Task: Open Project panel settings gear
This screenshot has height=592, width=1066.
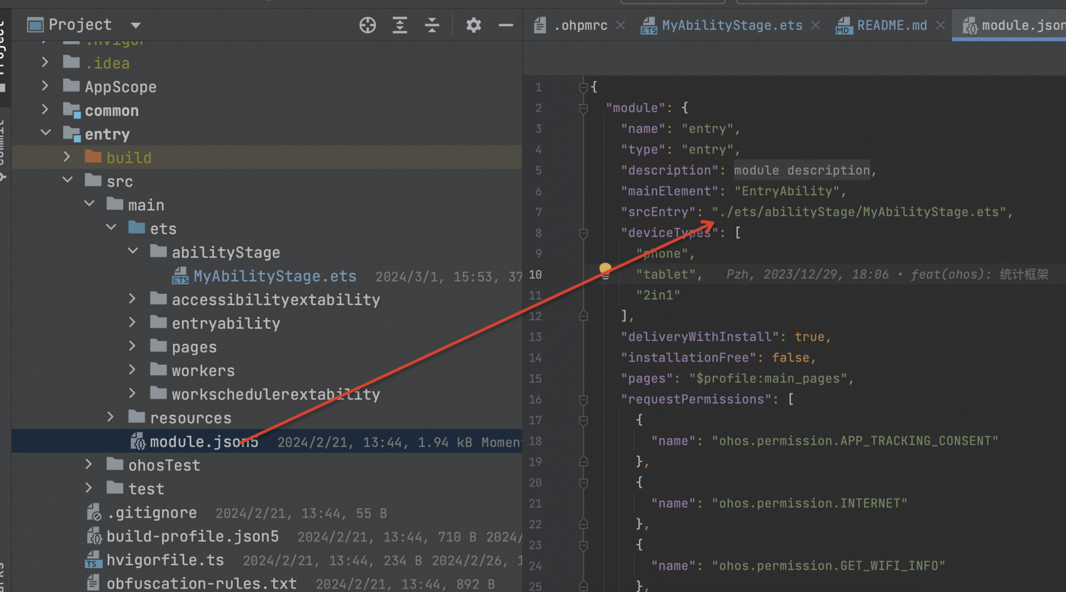Action: click(474, 25)
